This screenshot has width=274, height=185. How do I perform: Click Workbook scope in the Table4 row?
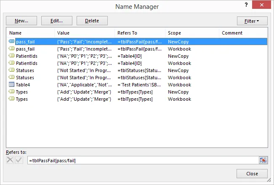[x=179, y=85]
